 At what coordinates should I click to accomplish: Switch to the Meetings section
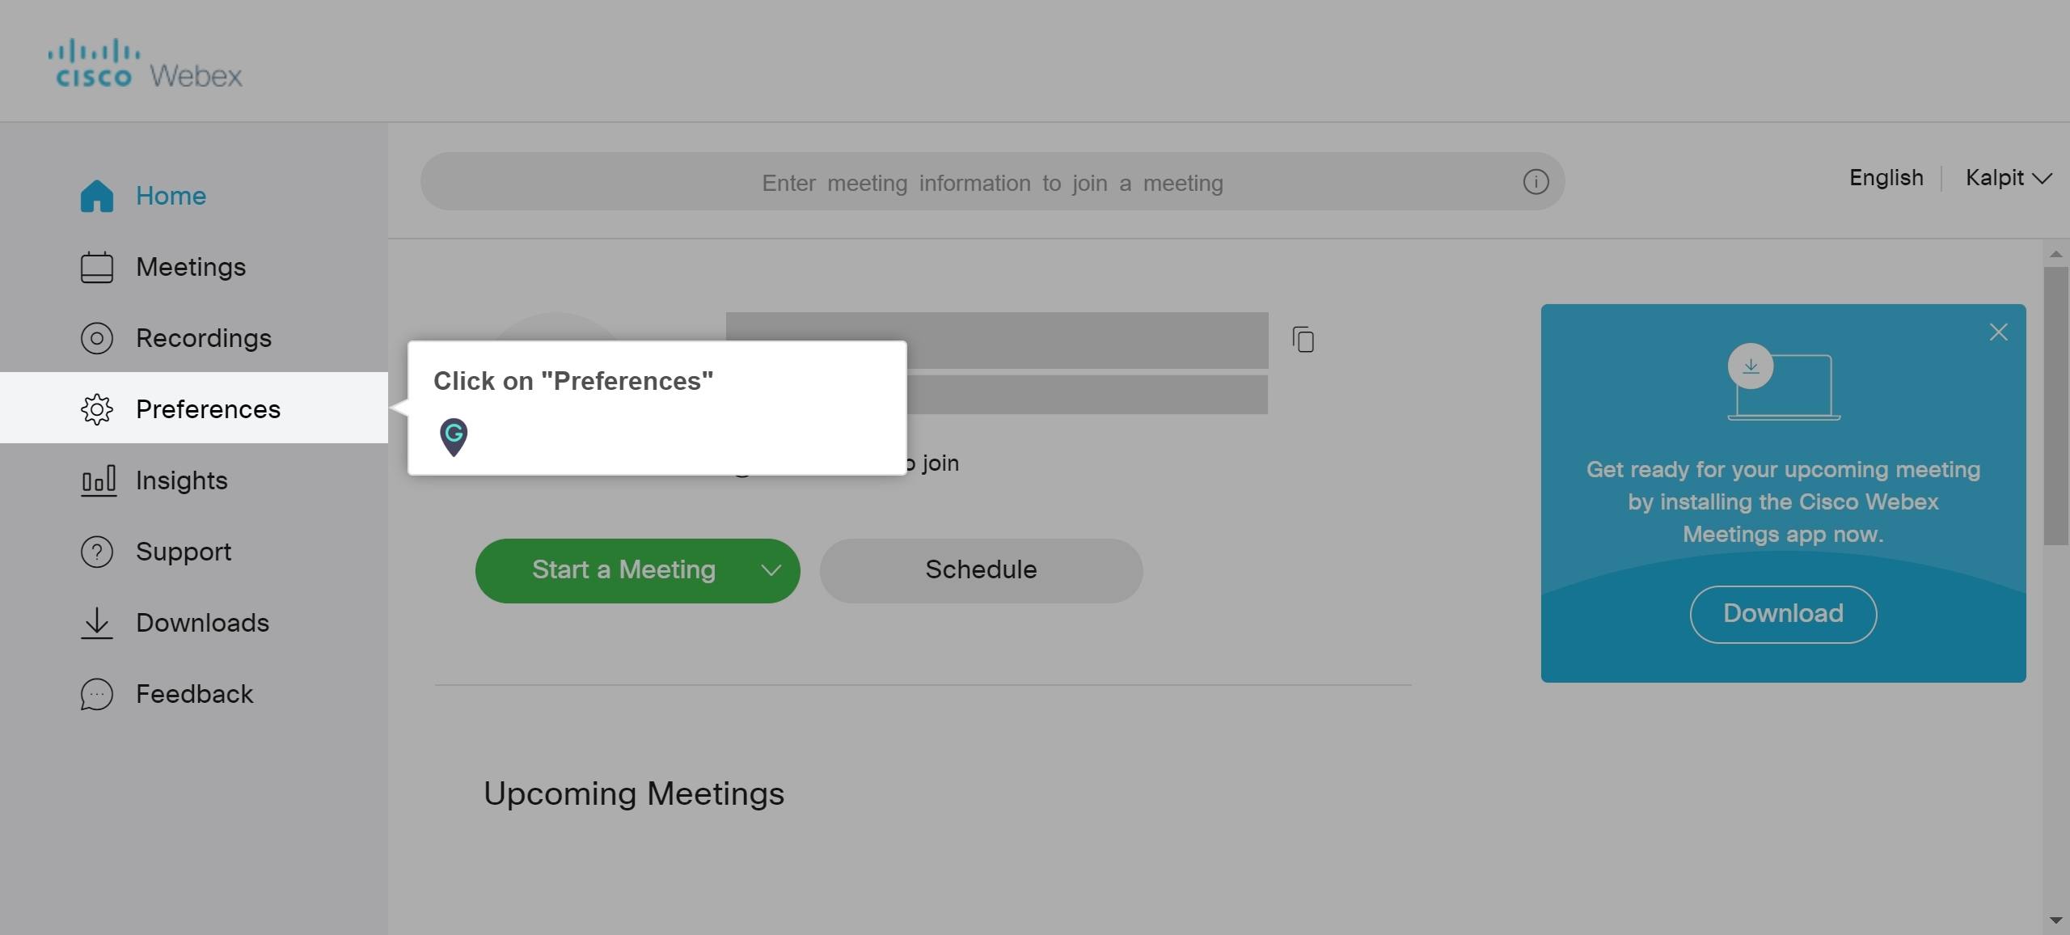(x=190, y=267)
